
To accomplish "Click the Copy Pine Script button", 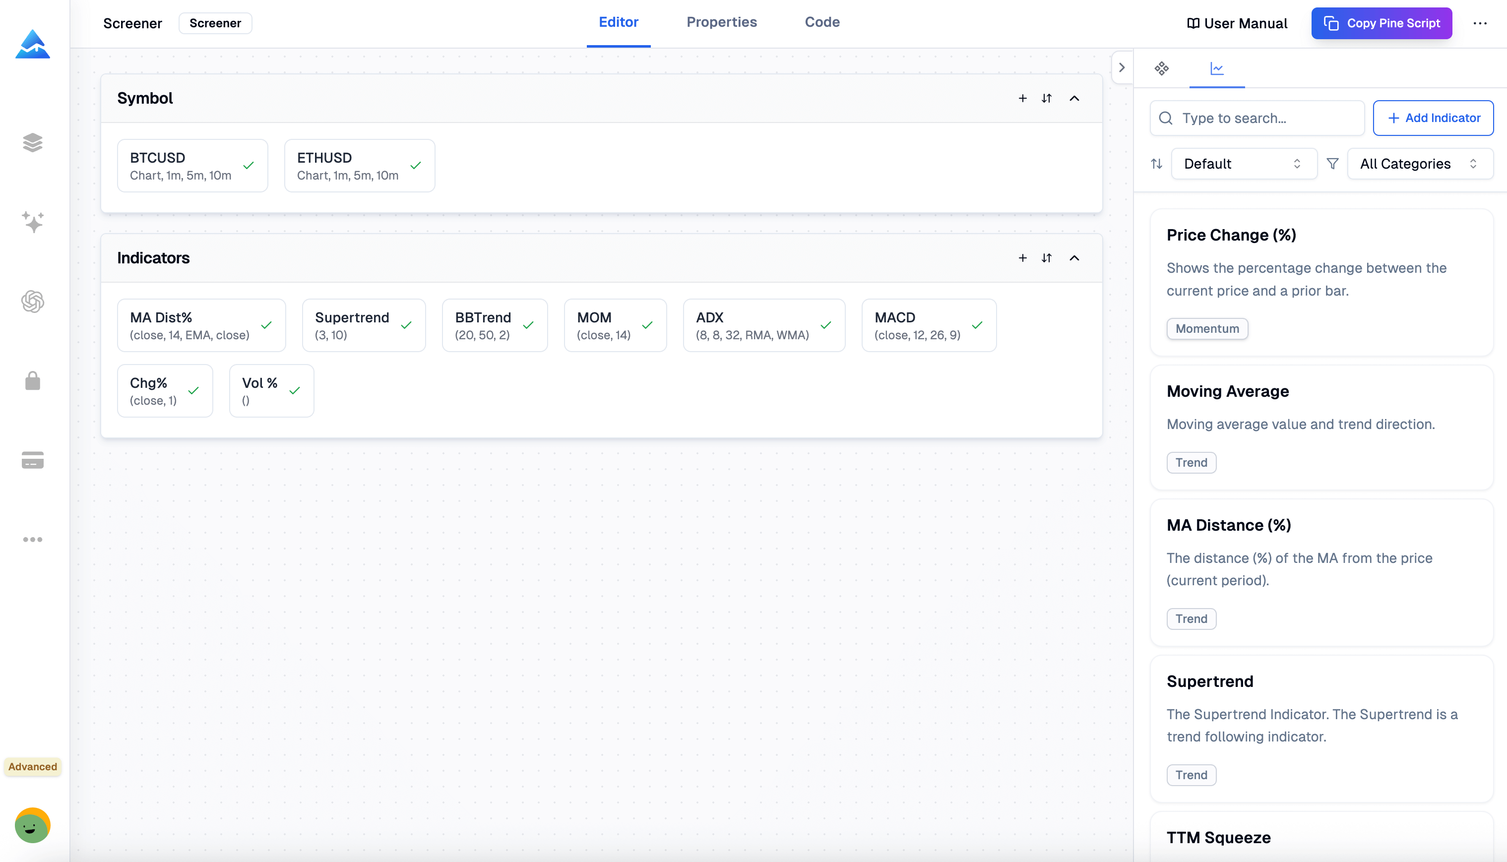I will (x=1381, y=23).
